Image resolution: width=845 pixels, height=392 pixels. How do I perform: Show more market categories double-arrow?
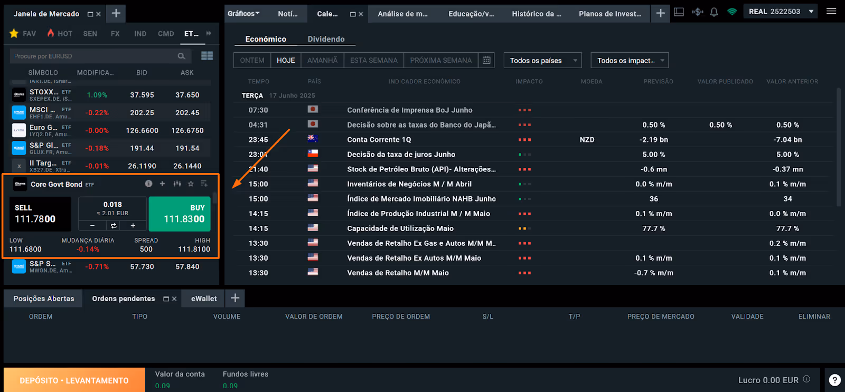(209, 33)
